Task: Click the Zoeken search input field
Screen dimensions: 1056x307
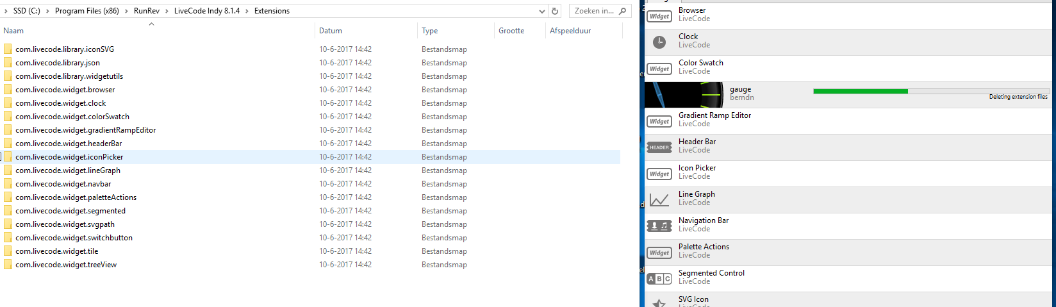Action: pos(593,11)
